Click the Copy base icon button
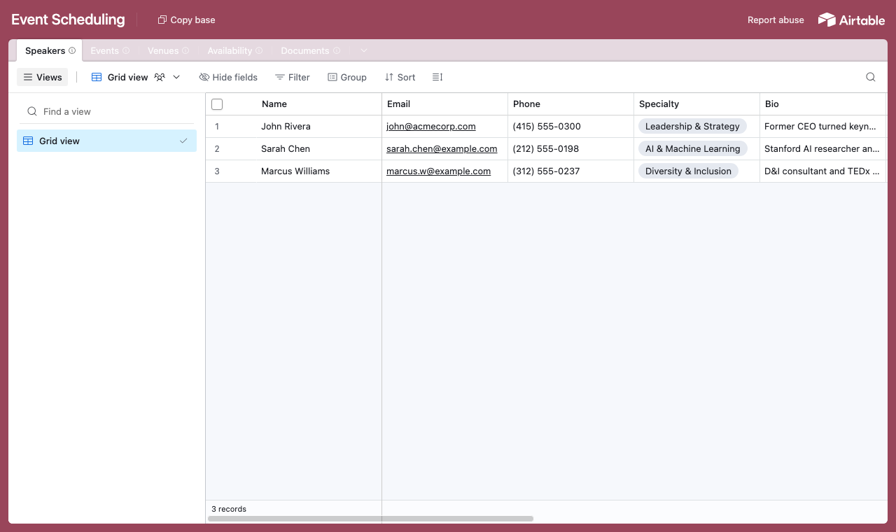 [x=186, y=20]
